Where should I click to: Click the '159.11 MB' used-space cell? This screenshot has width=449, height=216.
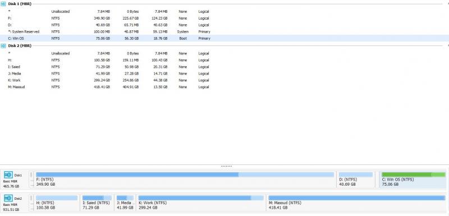[x=131, y=60]
